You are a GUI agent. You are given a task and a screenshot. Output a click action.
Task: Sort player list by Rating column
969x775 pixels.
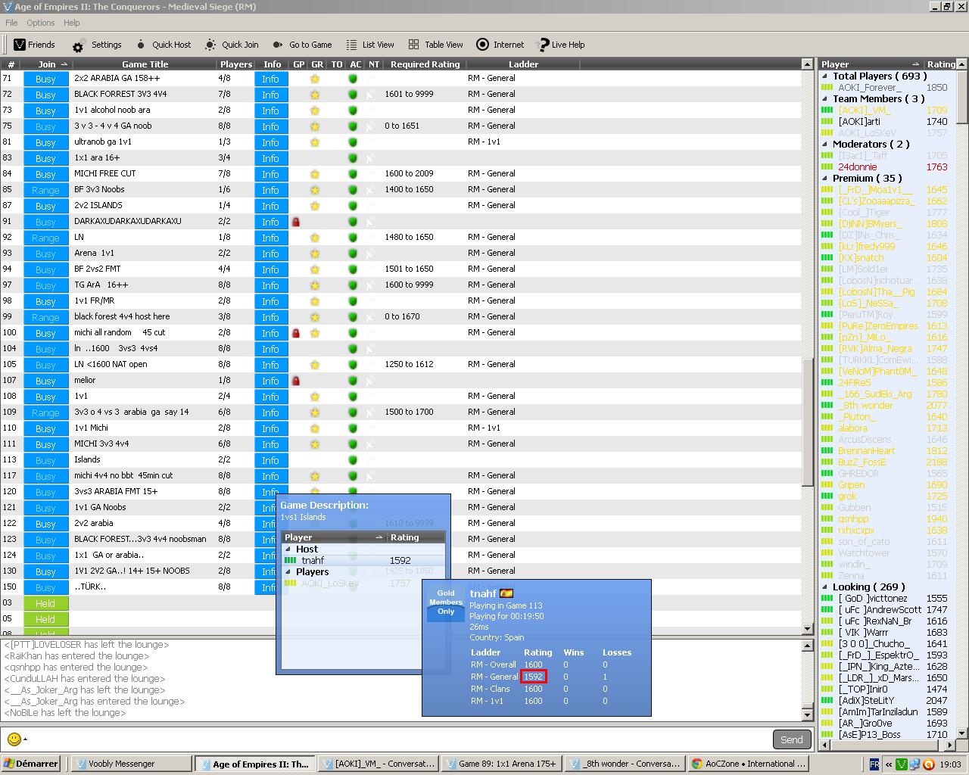pyautogui.click(x=940, y=64)
